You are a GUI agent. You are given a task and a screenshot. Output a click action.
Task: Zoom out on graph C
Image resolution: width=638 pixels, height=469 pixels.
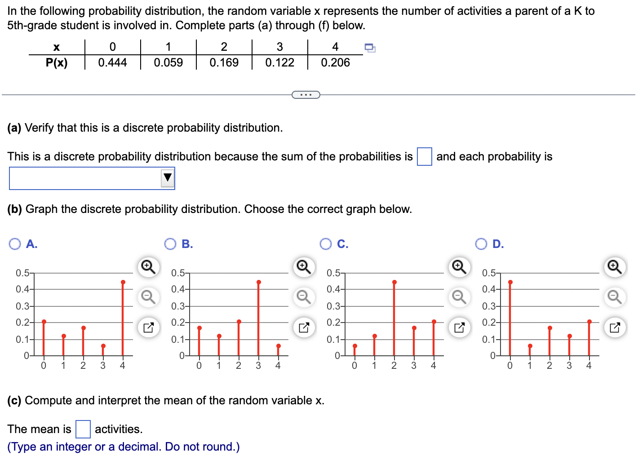coord(459,297)
